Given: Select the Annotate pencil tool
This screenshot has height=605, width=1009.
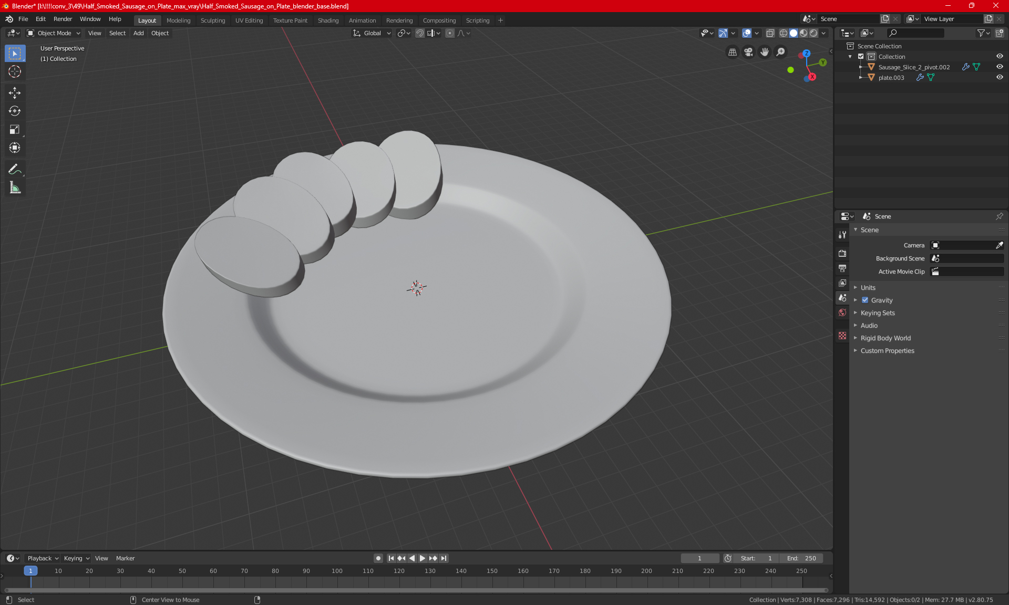Looking at the screenshot, I should point(15,169).
